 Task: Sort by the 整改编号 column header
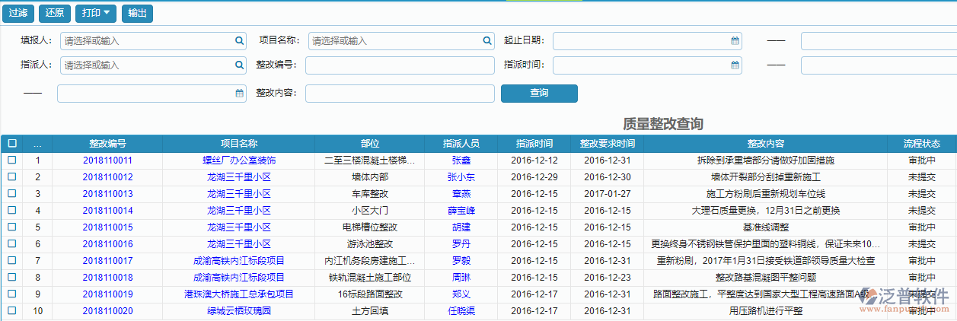(x=107, y=143)
